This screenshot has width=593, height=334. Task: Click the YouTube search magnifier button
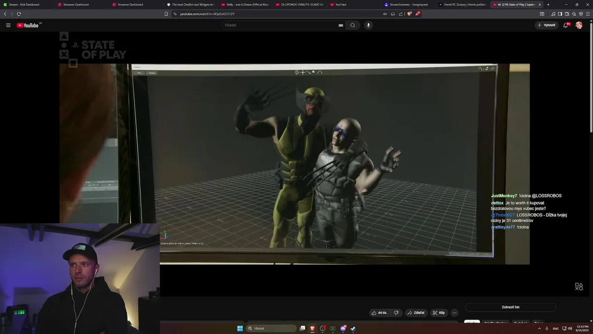pyautogui.click(x=353, y=25)
